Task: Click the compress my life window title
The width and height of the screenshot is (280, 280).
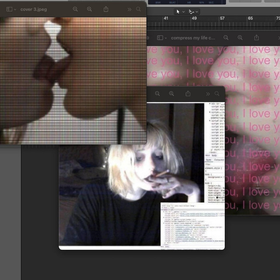Action: pos(193,38)
